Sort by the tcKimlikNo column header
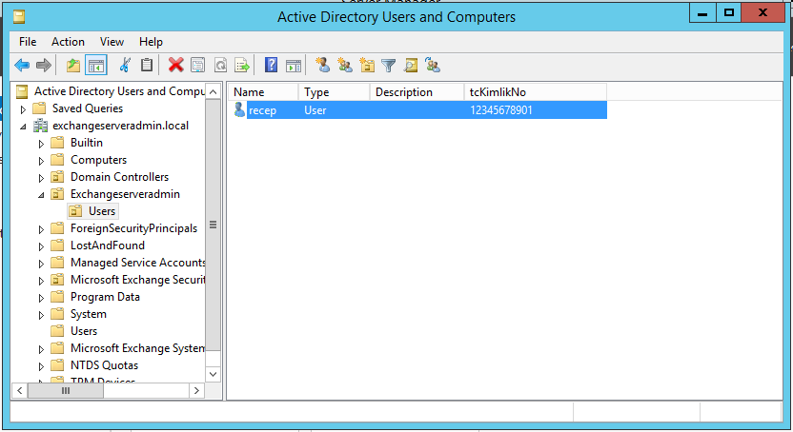The image size is (793, 432). click(x=535, y=92)
